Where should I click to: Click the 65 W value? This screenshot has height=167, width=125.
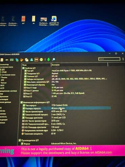pyautogui.click(x=53, y=133)
